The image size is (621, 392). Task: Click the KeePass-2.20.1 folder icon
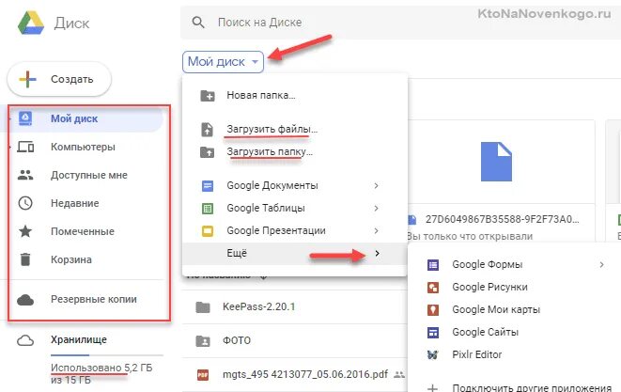[203, 306]
